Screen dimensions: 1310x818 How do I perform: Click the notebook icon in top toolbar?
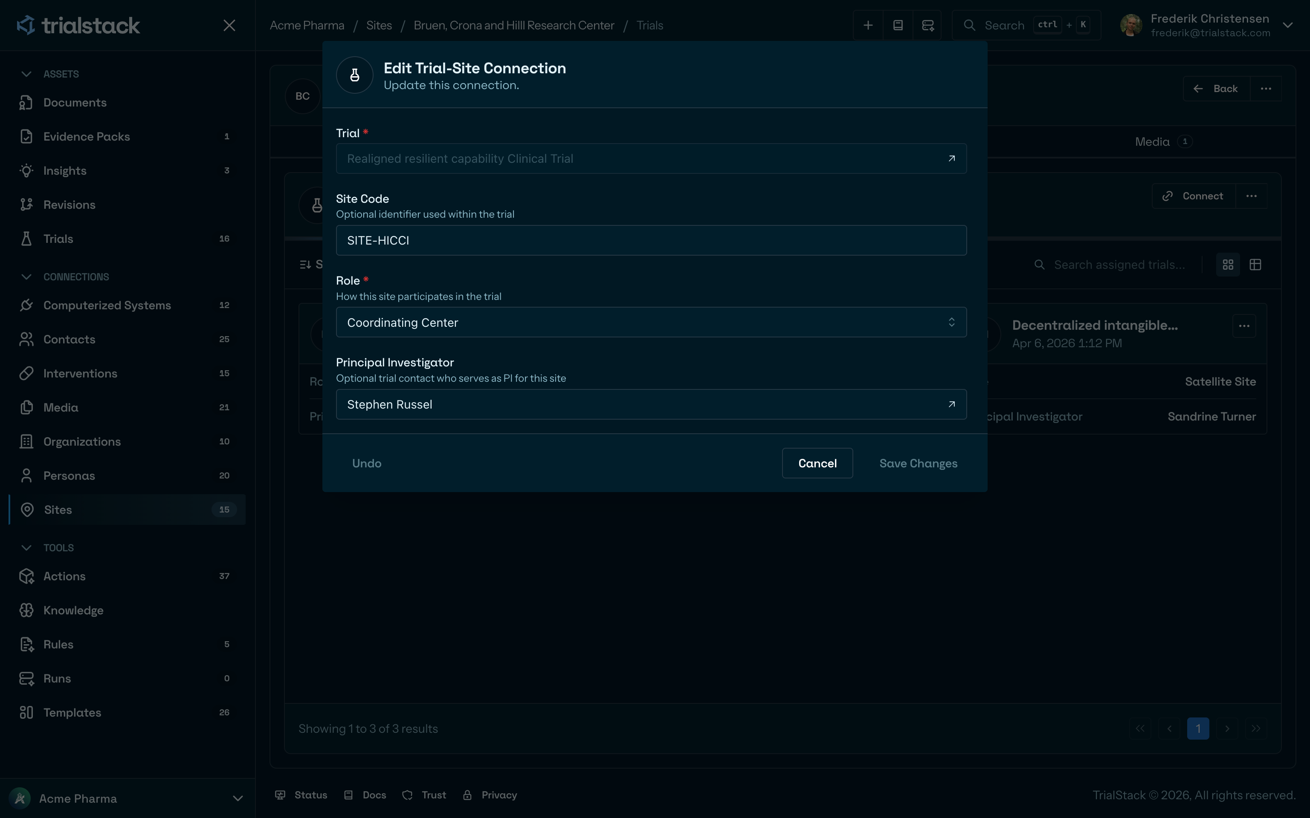[x=898, y=26]
